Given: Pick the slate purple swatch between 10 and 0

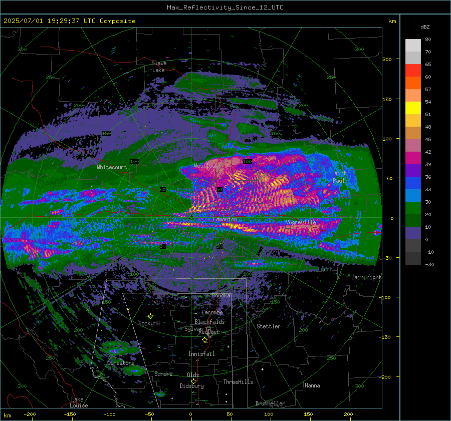Looking at the screenshot, I should [x=413, y=233].
